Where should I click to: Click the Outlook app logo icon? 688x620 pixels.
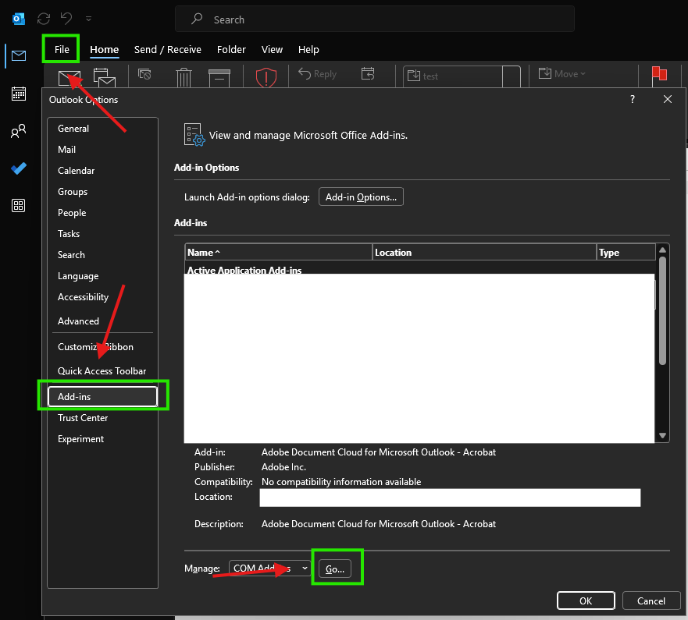[x=19, y=19]
